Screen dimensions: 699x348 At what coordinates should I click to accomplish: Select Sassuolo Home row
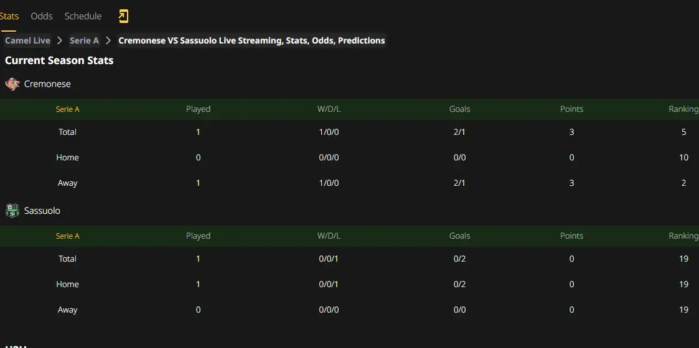pyautogui.click(x=350, y=285)
